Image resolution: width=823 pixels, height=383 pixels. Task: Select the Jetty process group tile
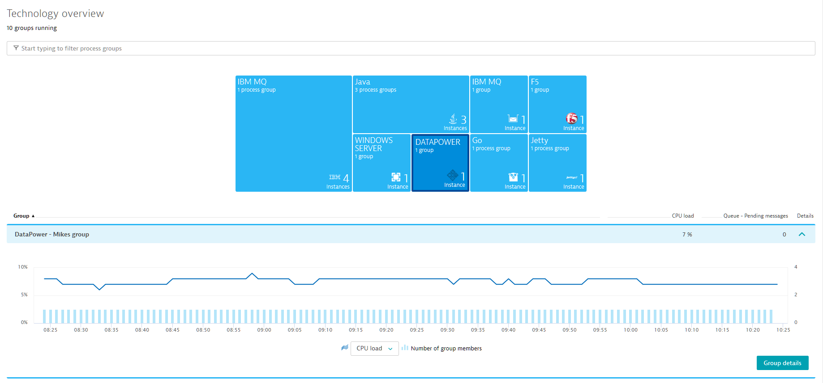point(557,163)
